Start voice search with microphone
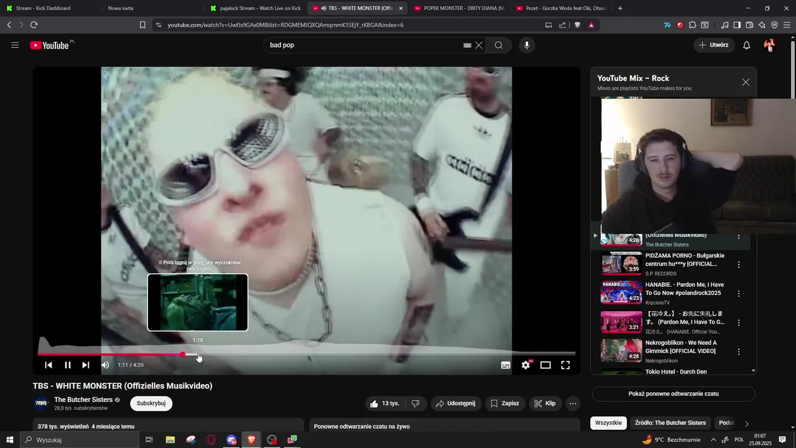Screen dimensions: 796x448 pyautogui.click(x=527, y=45)
